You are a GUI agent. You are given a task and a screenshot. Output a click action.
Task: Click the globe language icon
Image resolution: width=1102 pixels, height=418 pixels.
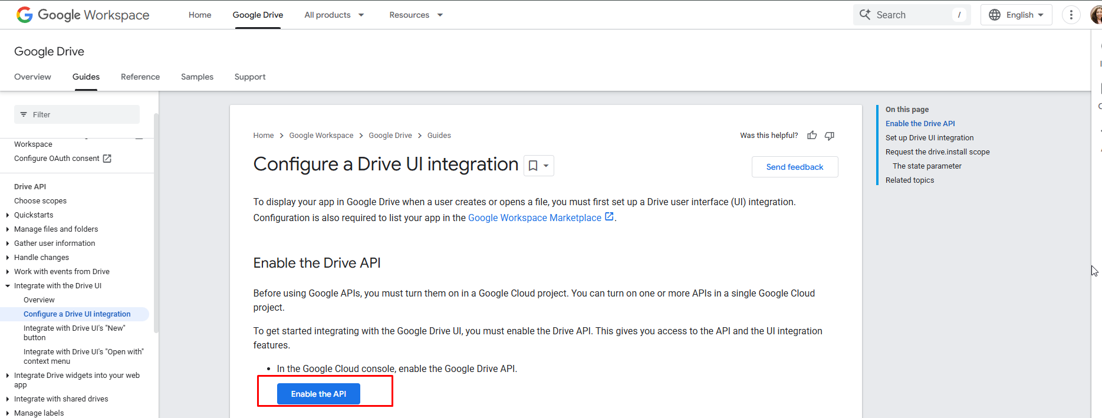coord(995,15)
